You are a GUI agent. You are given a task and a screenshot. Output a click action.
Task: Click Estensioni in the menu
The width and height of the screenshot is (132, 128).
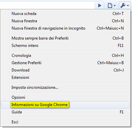65,77
